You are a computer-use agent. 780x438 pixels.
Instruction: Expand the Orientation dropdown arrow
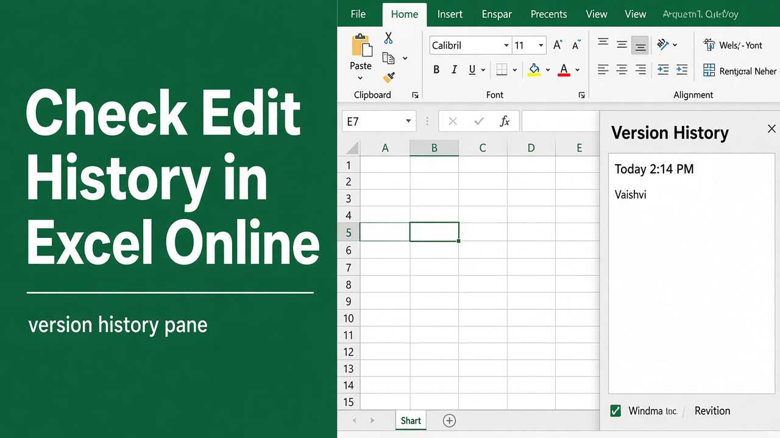click(675, 45)
